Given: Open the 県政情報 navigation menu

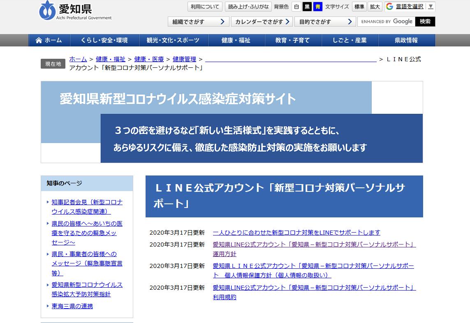Looking at the screenshot, I should coord(406,40).
